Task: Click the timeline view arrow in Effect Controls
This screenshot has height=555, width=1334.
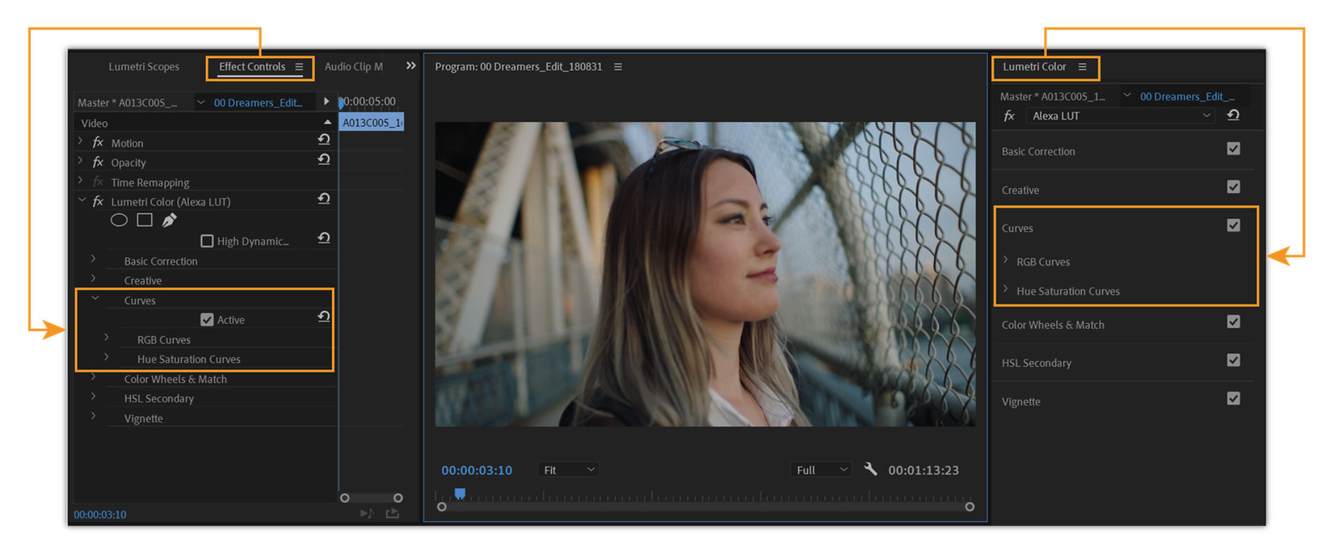Action: tap(326, 101)
